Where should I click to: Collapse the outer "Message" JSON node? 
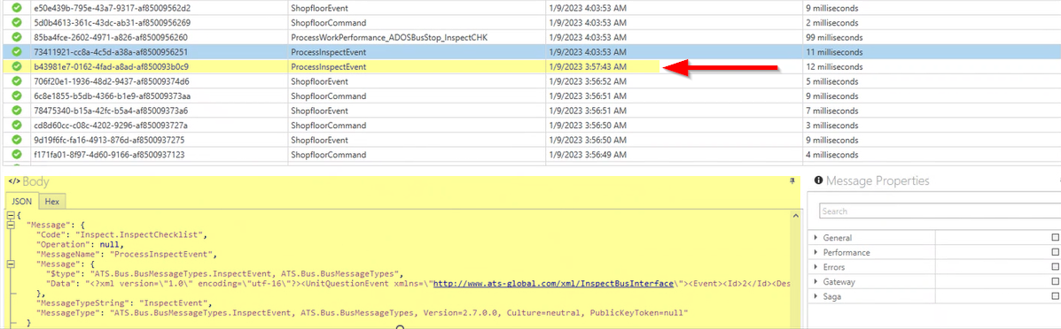coord(10,225)
